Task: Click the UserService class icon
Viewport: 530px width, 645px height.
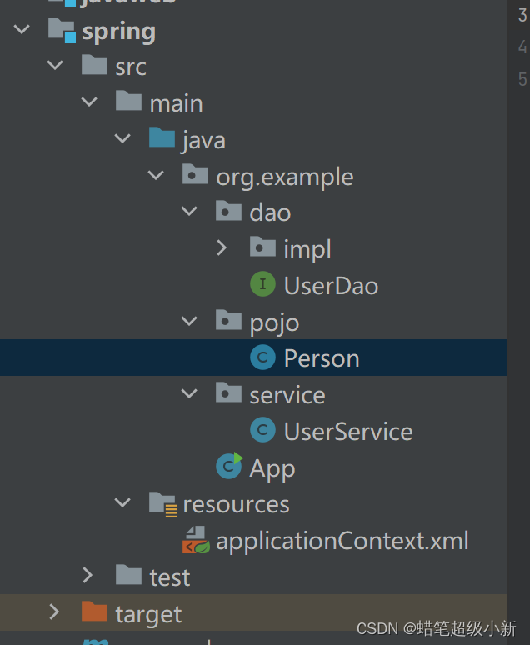Action: click(x=262, y=430)
